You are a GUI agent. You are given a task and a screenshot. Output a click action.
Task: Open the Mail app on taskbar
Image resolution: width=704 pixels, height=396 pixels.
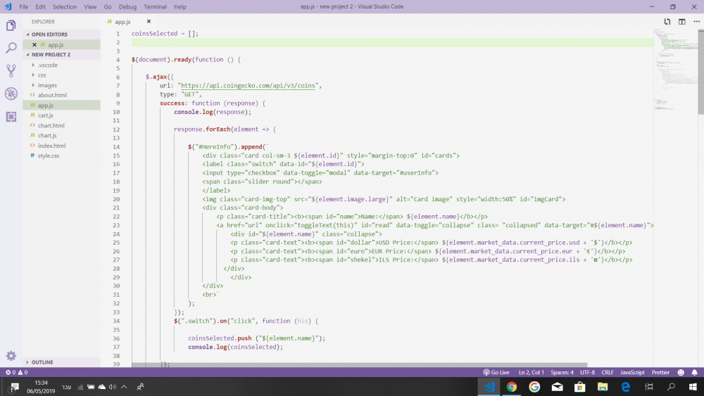tap(557, 387)
